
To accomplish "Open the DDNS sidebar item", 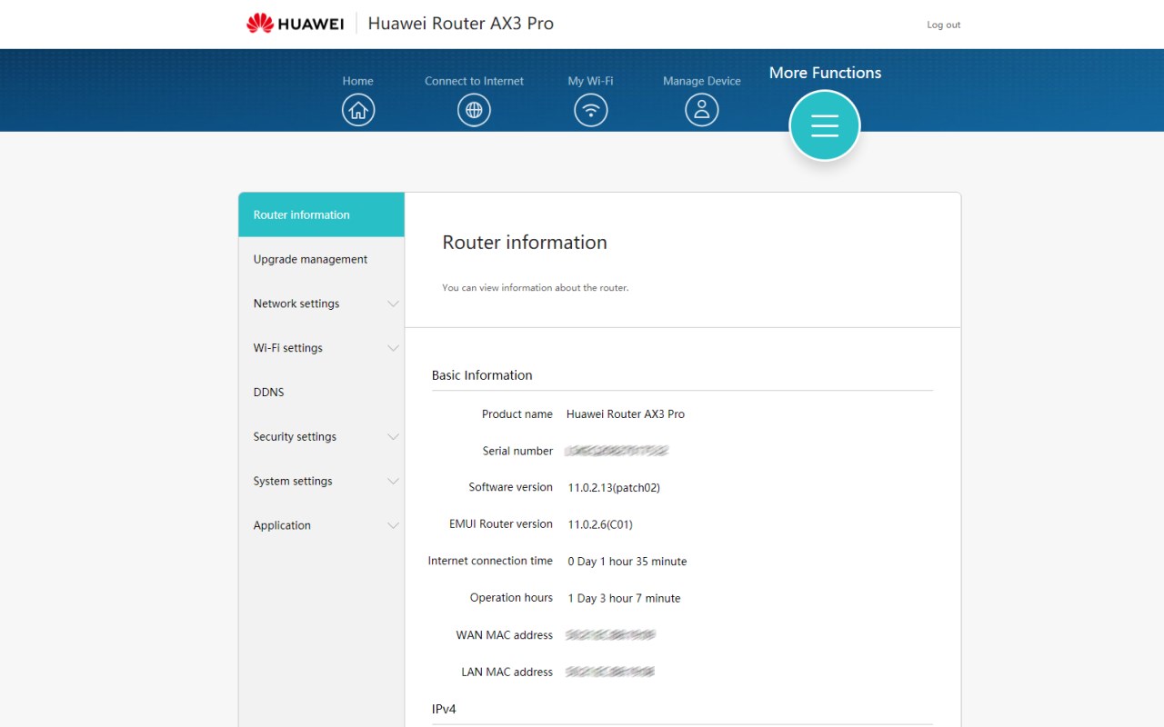I will 322,393.
